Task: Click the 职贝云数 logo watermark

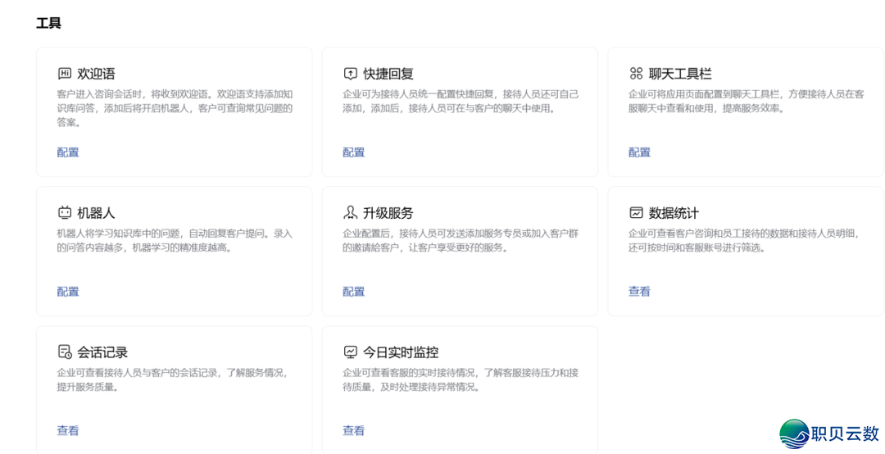Action: (x=829, y=434)
